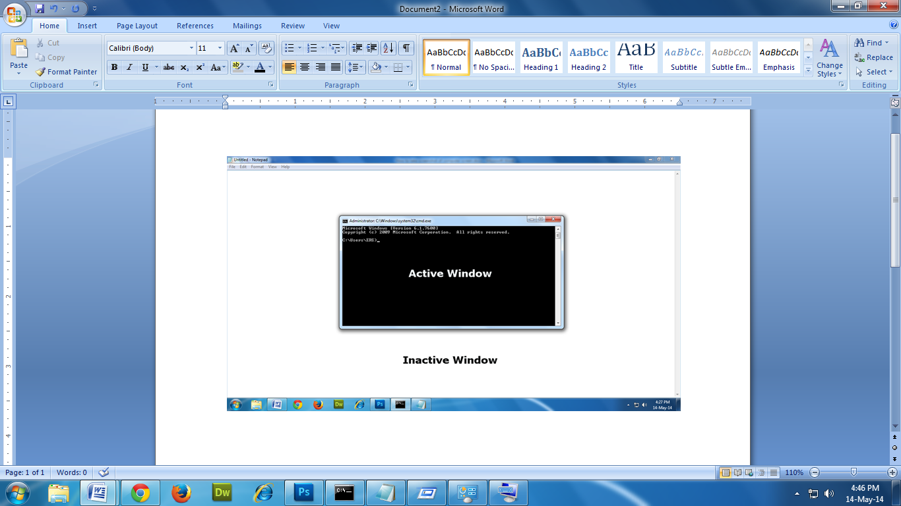The height and width of the screenshot is (506, 901).
Task: Switch to Outline view
Action: point(761,472)
